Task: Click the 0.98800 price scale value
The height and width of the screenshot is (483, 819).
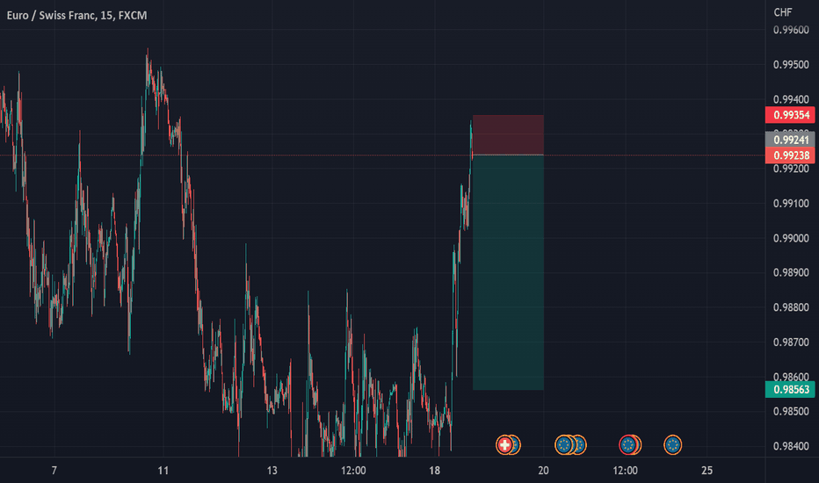Action: 791,307
